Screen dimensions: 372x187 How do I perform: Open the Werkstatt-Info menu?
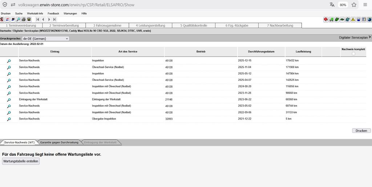pos(35,13)
